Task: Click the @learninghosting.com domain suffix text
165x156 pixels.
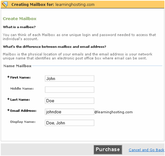Action: [x=113, y=112]
